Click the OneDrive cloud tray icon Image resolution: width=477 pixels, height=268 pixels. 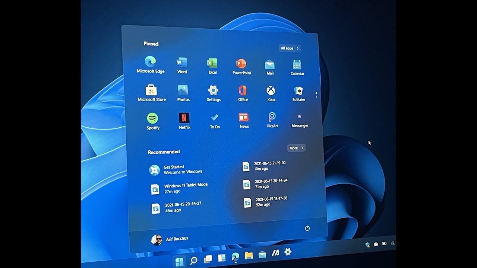[376, 244]
